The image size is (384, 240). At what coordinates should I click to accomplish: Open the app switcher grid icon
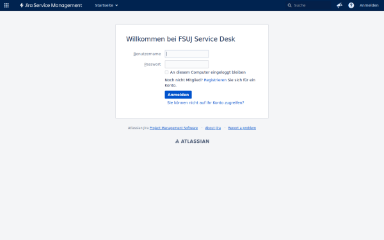6,5
